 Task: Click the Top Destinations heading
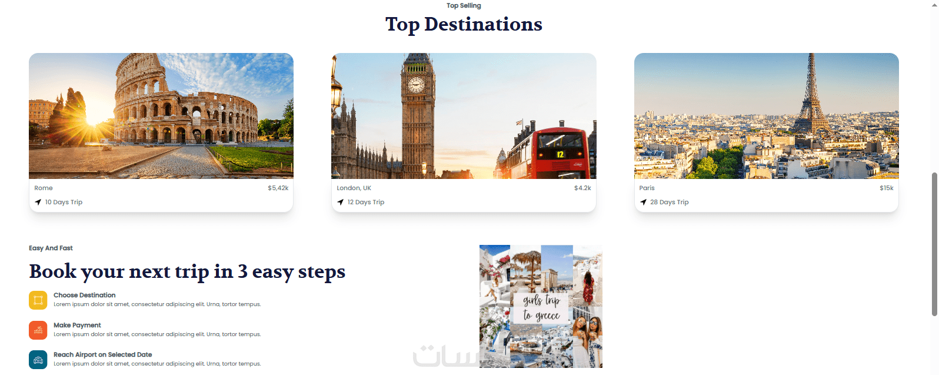(464, 24)
